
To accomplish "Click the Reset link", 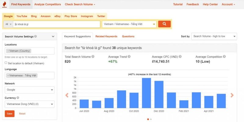I will coord(22,113).
